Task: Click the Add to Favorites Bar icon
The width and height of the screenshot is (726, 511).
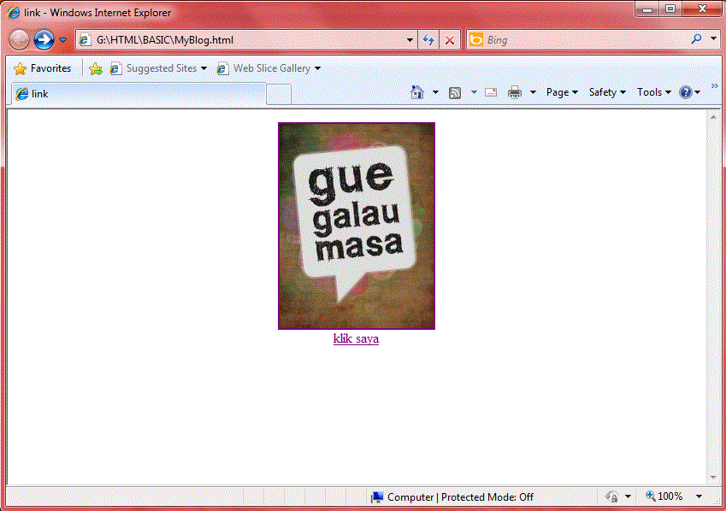Action: (96, 68)
